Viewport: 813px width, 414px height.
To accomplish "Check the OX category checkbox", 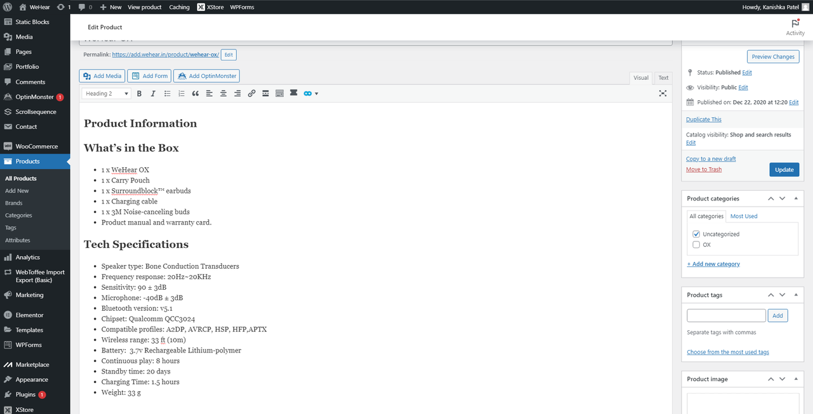I will pos(696,245).
